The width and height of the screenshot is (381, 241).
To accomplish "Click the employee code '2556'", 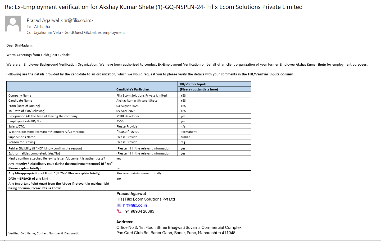I will coord(120,121).
